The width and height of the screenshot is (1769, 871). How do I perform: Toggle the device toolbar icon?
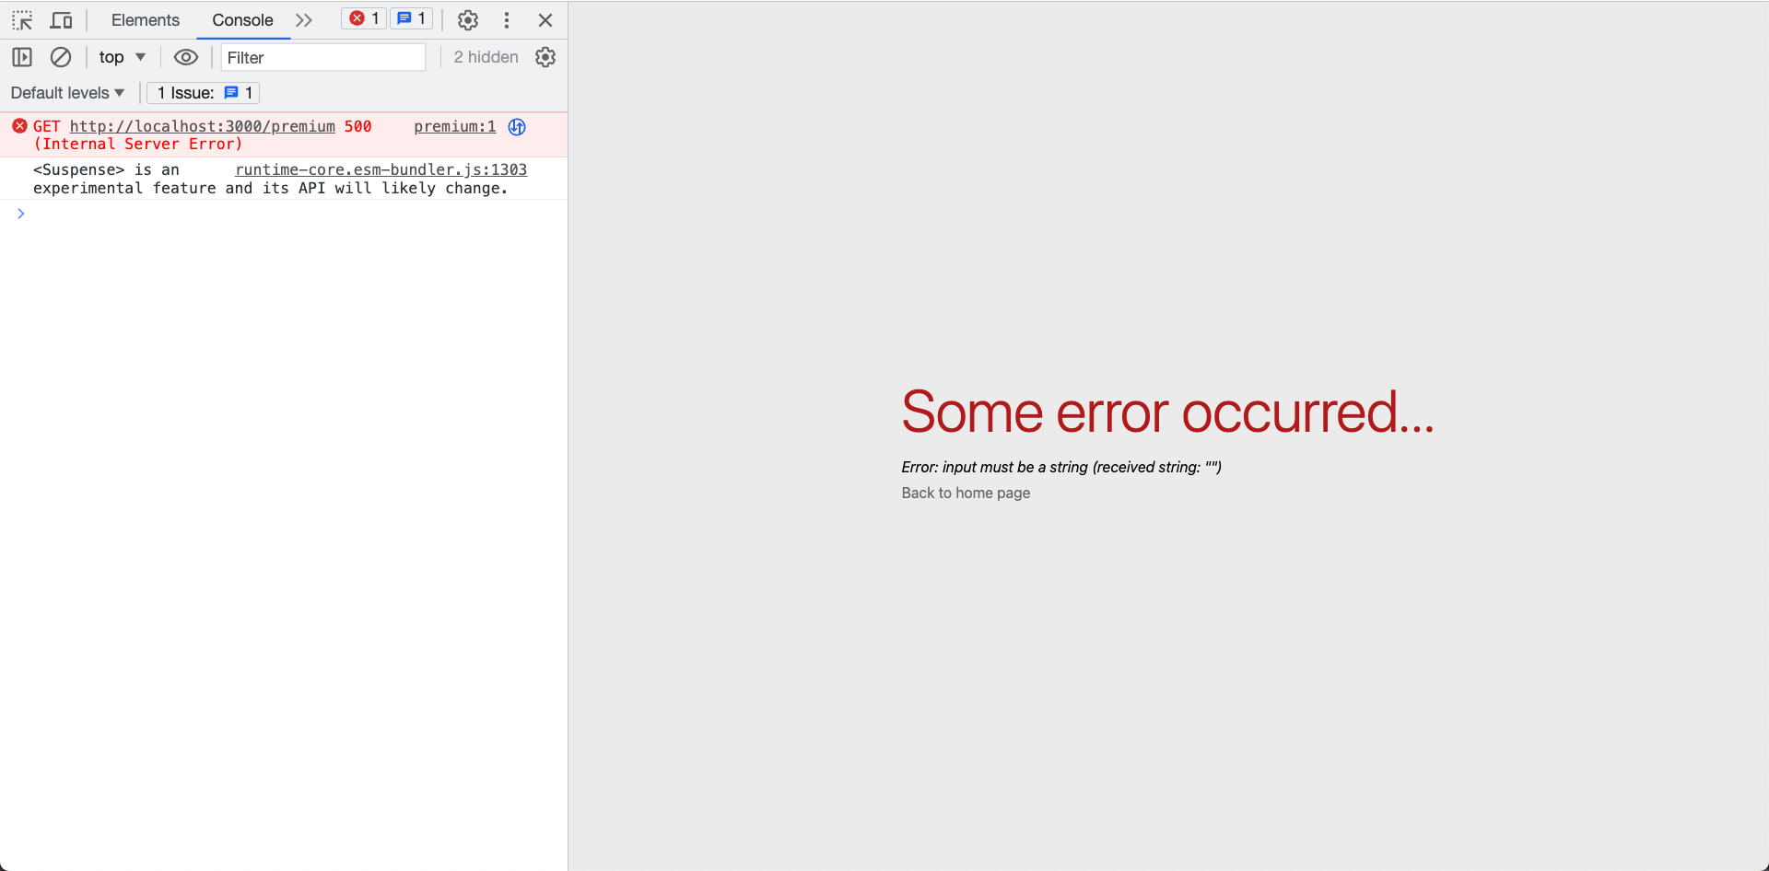[x=60, y=19]
